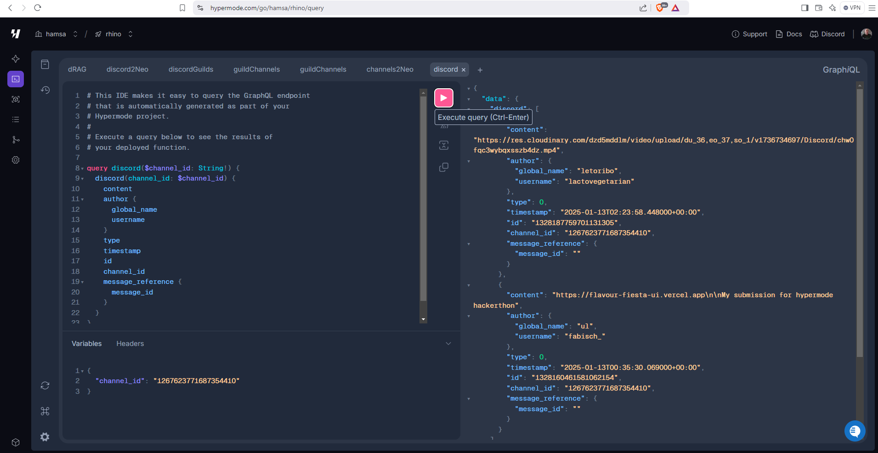The image size is (878, 453).
Task: Execute the query with the play button
Action: pos(444,98)
